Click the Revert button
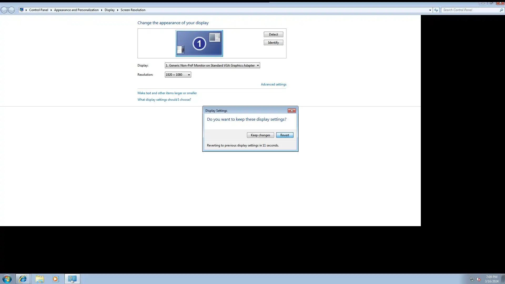The image size is (505, 284). (285, 135)
